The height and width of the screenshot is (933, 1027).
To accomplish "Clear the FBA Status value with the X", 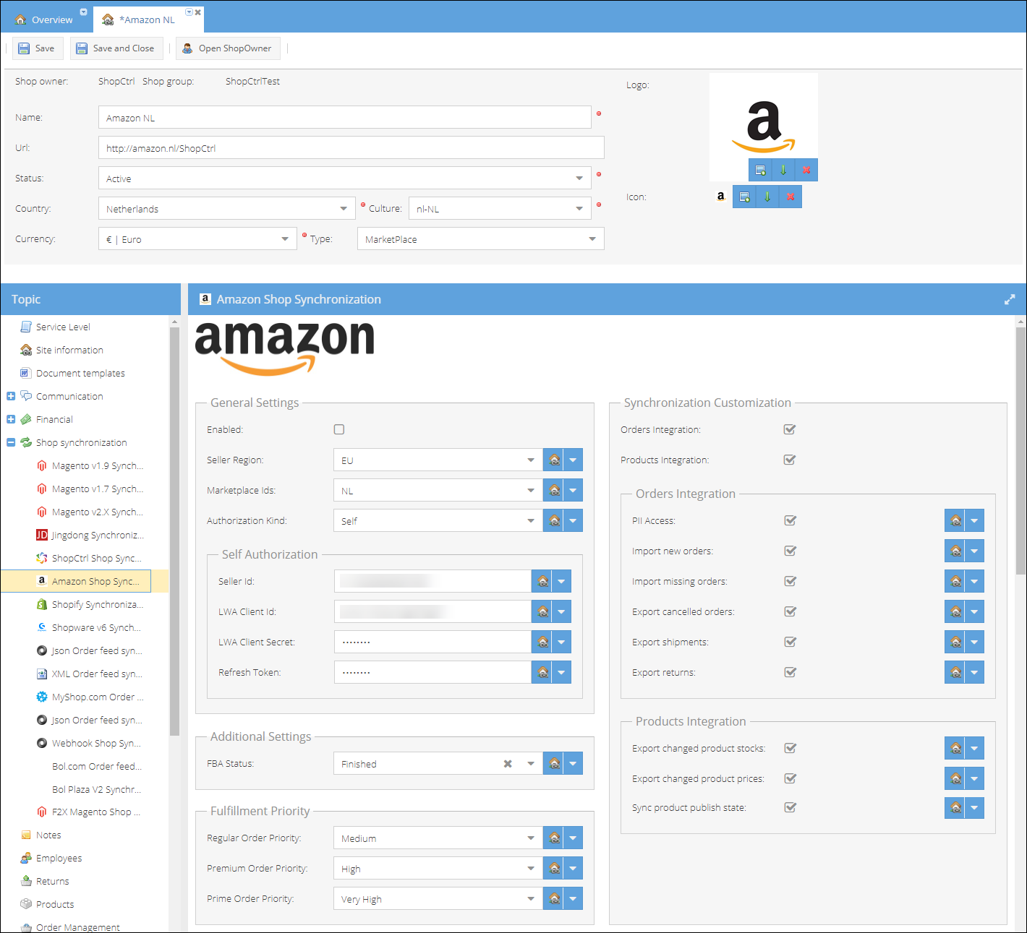I will click(x=508, y=763).
